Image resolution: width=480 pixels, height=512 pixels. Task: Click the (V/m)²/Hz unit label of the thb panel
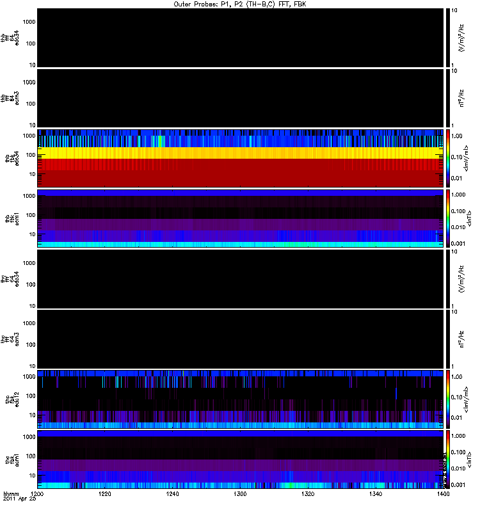(x=461, y=38)
